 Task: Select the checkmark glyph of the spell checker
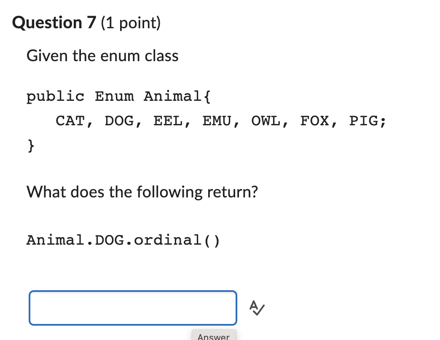(259, 310)
